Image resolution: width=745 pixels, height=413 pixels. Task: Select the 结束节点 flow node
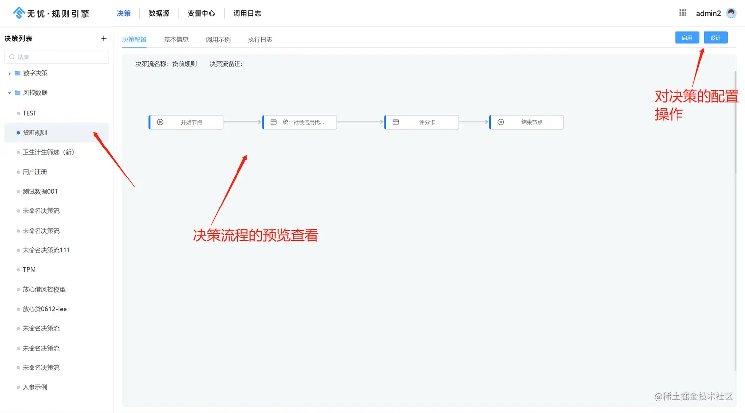(526, 122)
